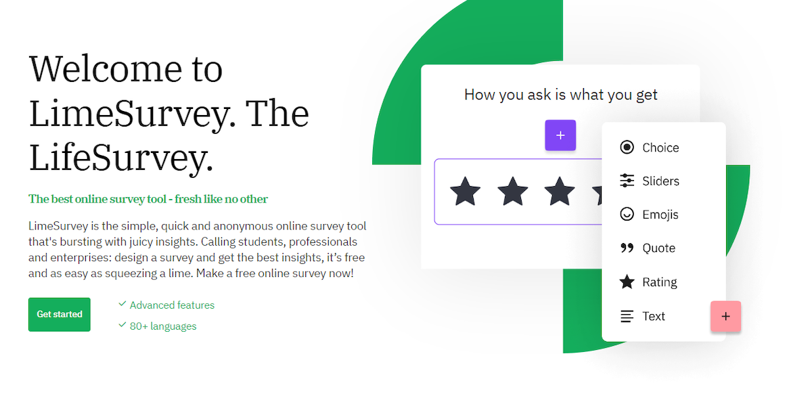Select Emojis from the question type menu

656,215
